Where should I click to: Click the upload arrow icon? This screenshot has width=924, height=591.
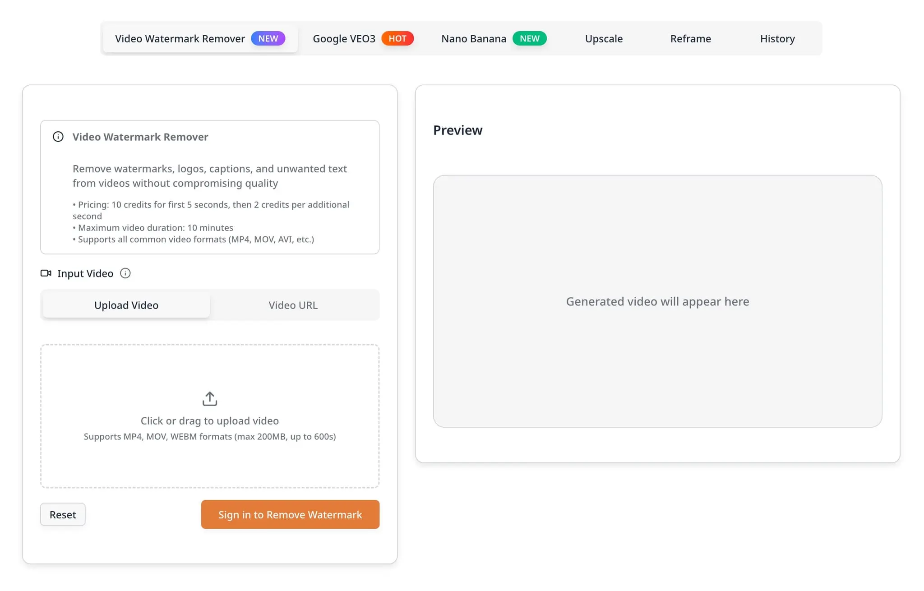pyautogui.click(x=210, y=399)
